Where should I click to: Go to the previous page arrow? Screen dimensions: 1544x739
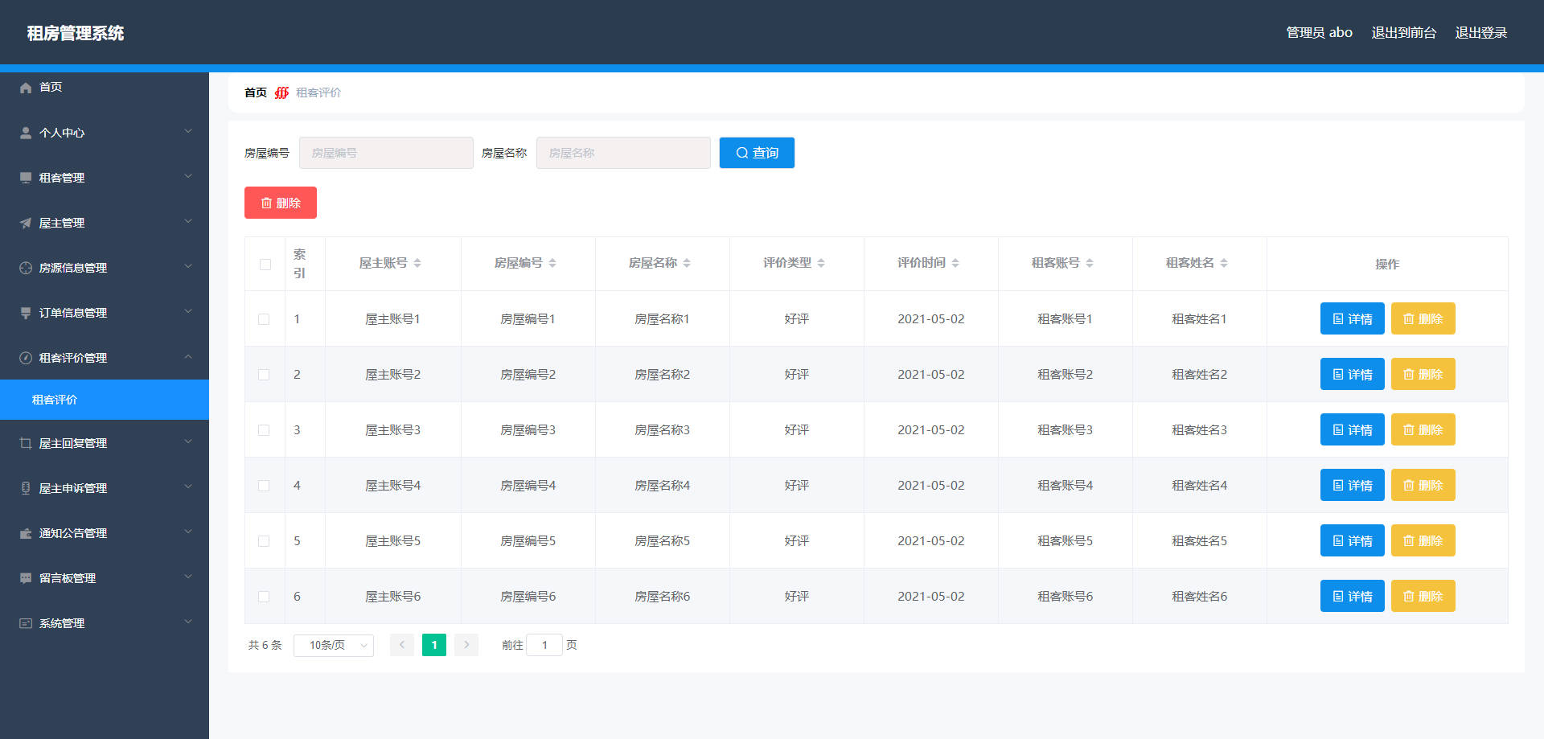pyautogui.click(x=402, y=645)
